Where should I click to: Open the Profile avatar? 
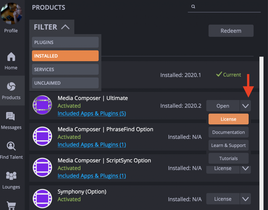tap(11, 13)
